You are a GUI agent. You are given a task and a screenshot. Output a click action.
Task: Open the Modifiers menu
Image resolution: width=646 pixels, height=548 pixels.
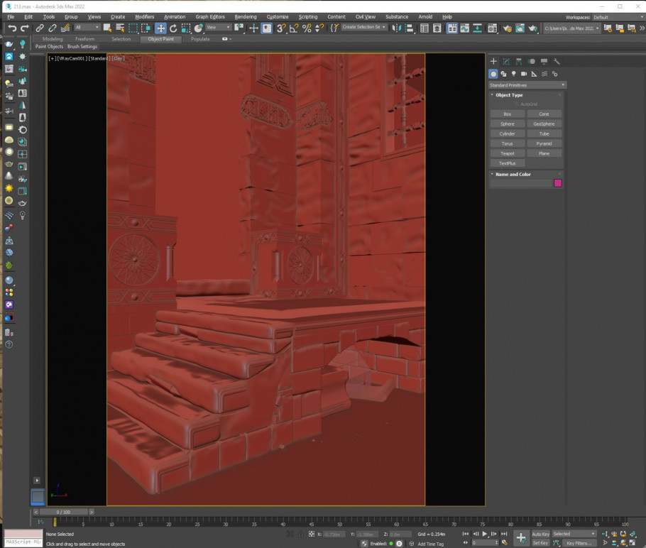(145, 17)
